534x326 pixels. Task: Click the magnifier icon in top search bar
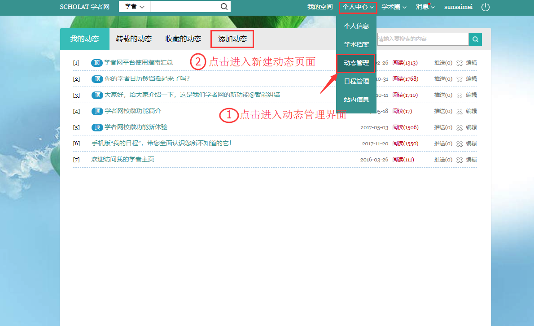point(224,7)
